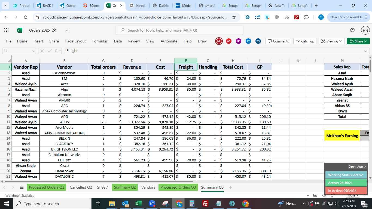The height and width of the screenshot is (209, 372).
Task: Click the Windows Type here to search box
Action: point(52,204)
